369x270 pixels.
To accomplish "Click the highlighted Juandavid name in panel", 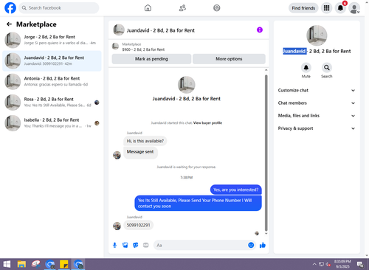I will click(x=294, y=51).
